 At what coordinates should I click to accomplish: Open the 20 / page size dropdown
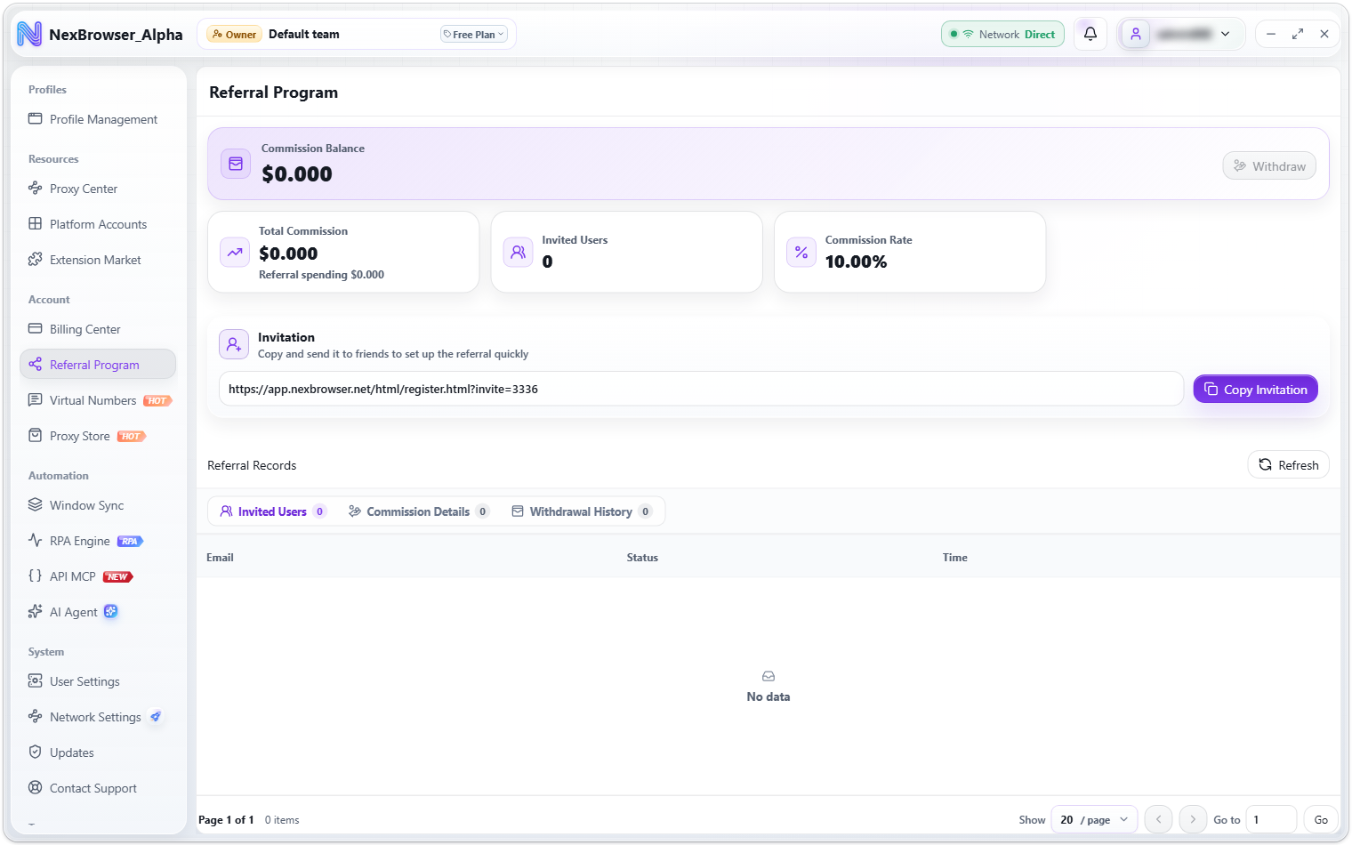coord(1094,819)
